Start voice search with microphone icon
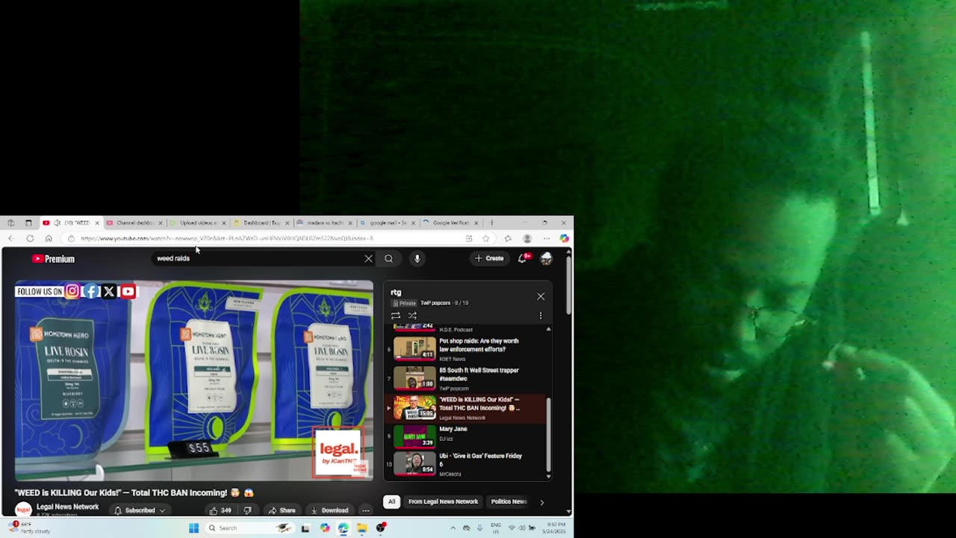This screenshot has height=538, width=956. [x=417, y=259]
